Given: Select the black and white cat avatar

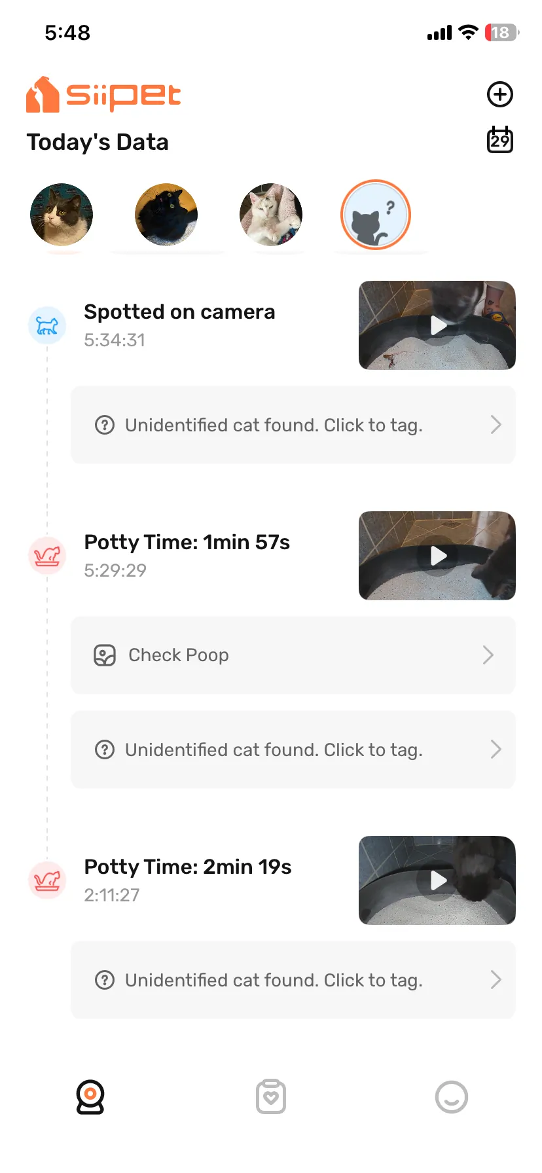Looking at the screenshot, I should 62,215.
